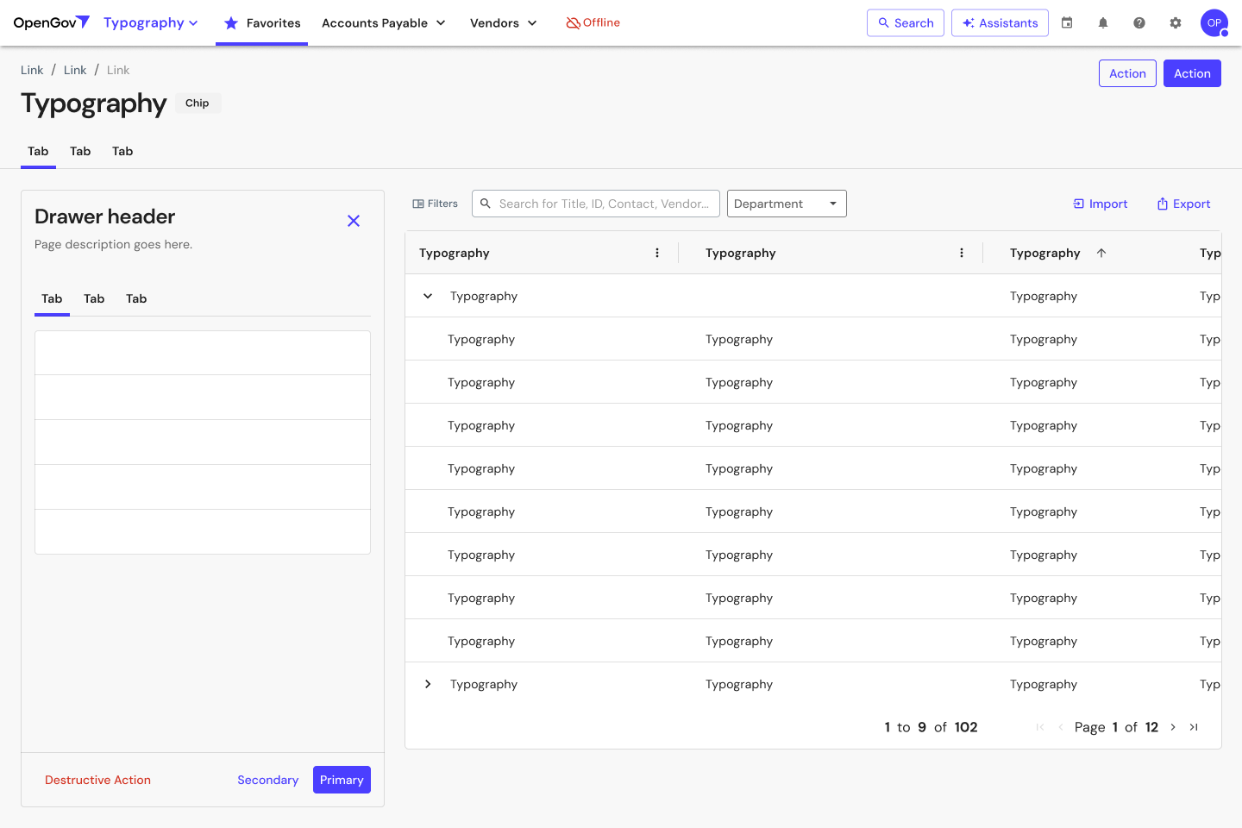Select third Tab in drawer

(136, 298)
